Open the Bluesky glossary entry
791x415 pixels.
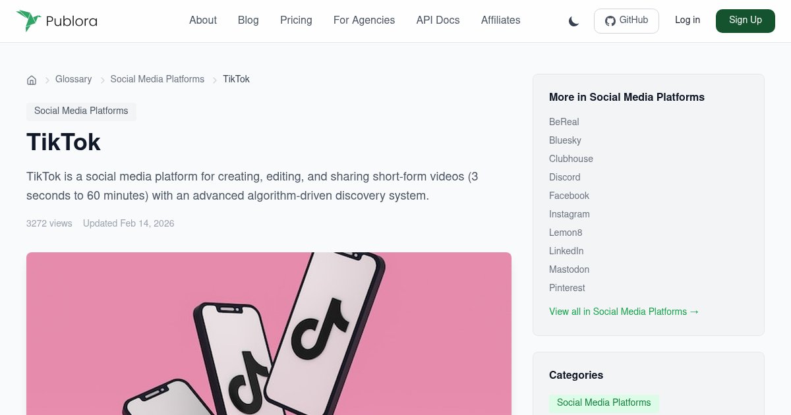(x=565, y=140)
